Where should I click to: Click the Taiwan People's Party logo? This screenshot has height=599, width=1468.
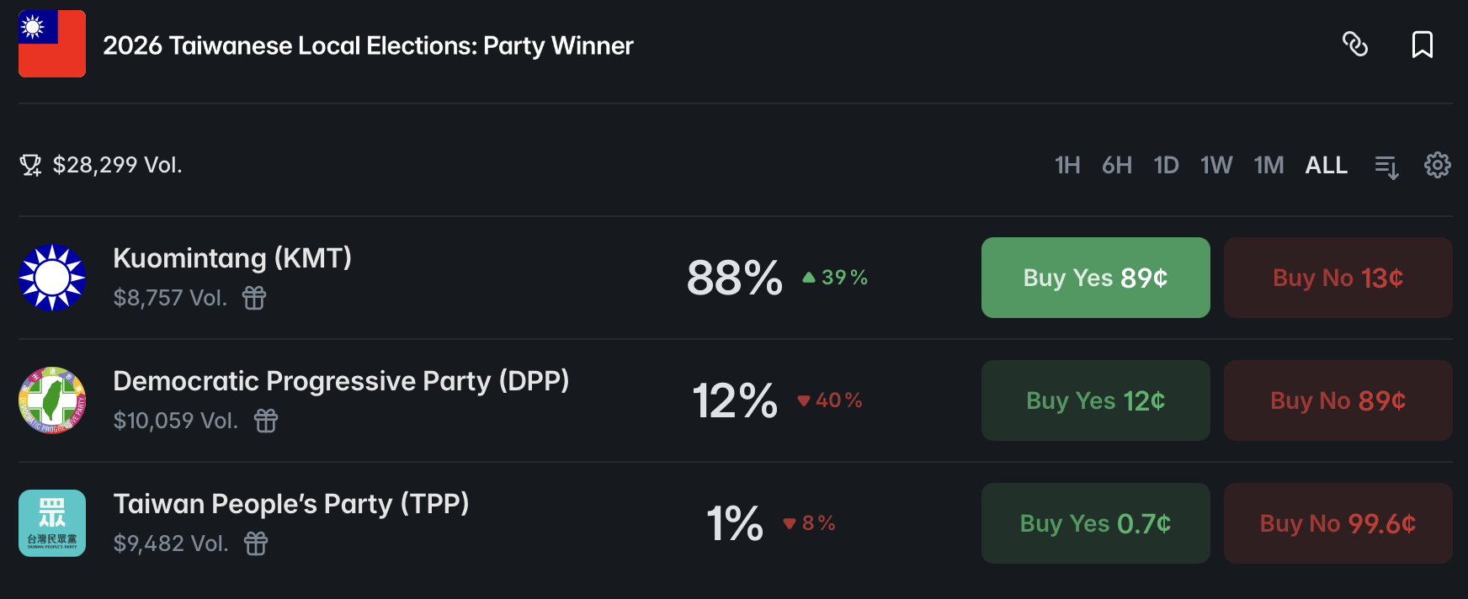[52, 523]
